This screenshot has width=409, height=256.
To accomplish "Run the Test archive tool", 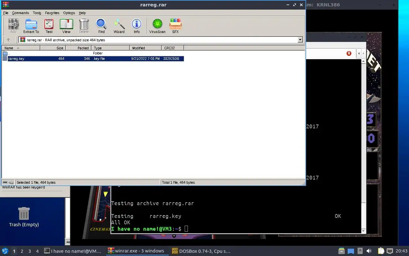I will pos(49,26).
